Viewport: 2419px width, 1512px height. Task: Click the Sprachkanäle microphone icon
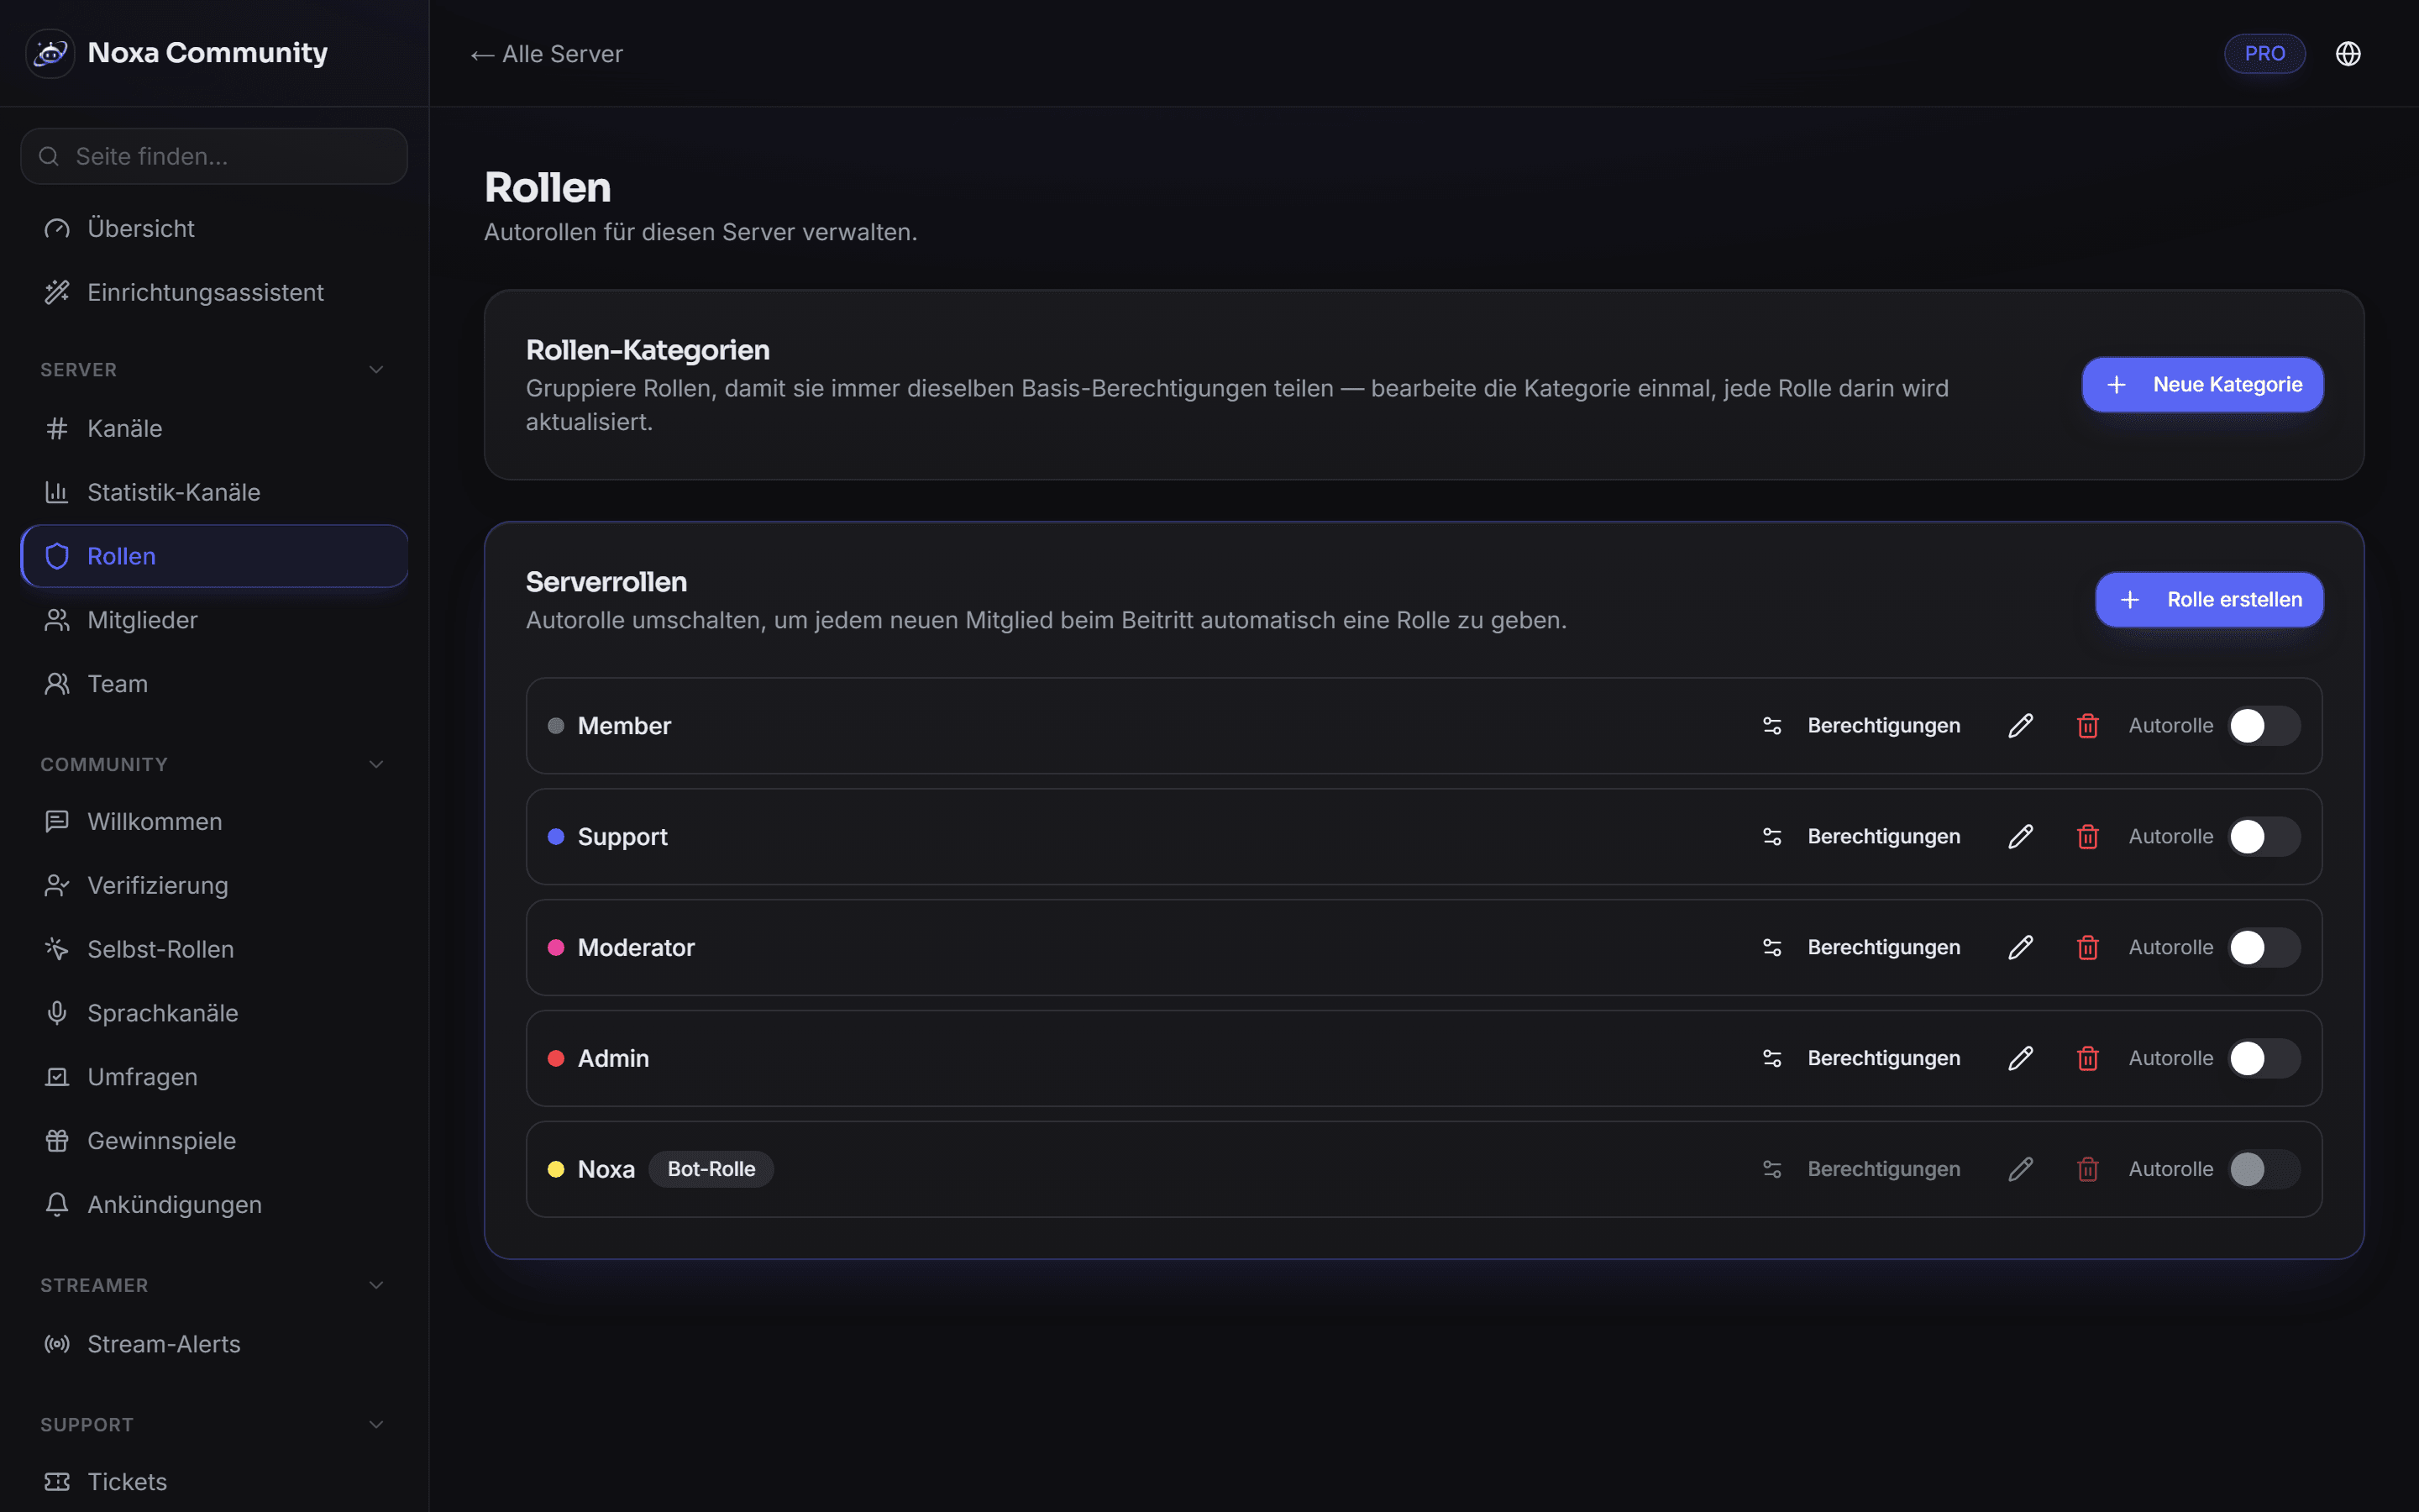(57, 1013)
